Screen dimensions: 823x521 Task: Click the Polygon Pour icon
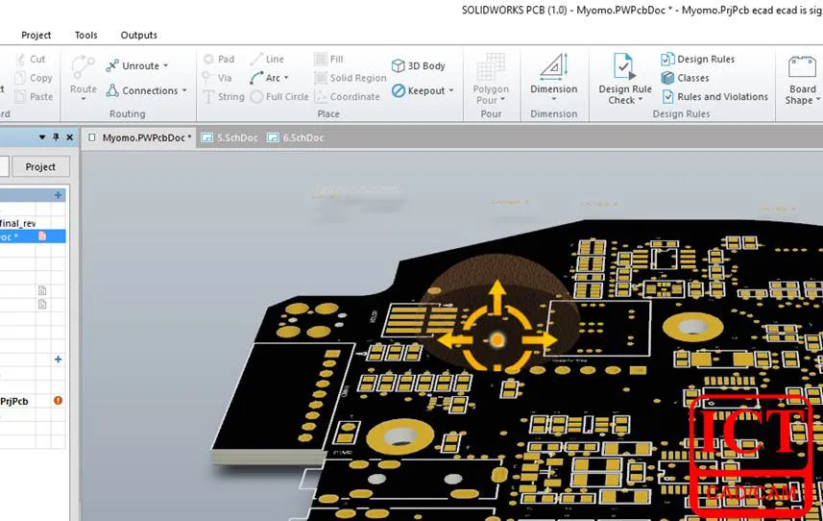point(491,67)
